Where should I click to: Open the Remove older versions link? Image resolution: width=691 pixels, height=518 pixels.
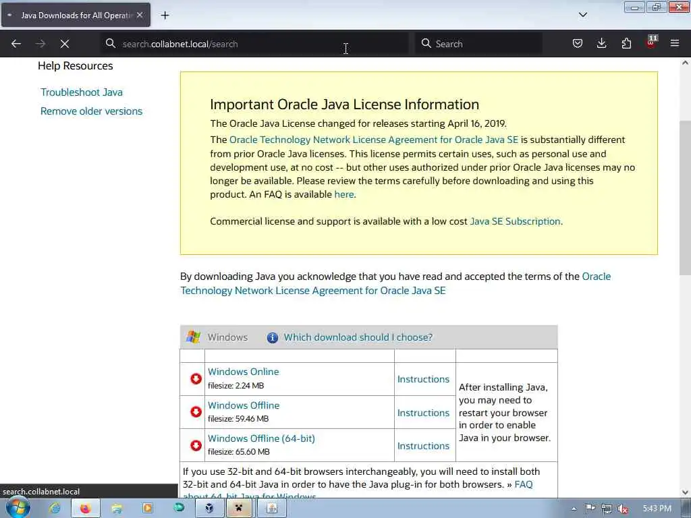[x=91, y=111]
